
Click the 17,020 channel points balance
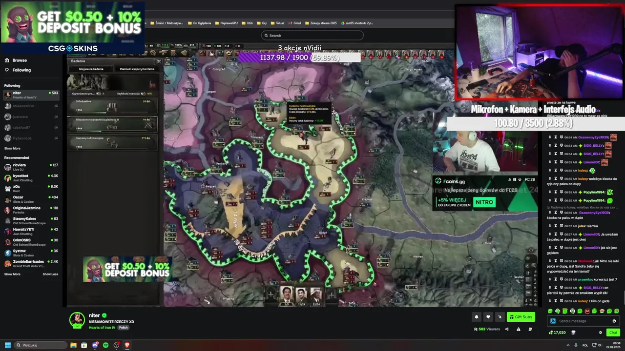pos(557,332)
